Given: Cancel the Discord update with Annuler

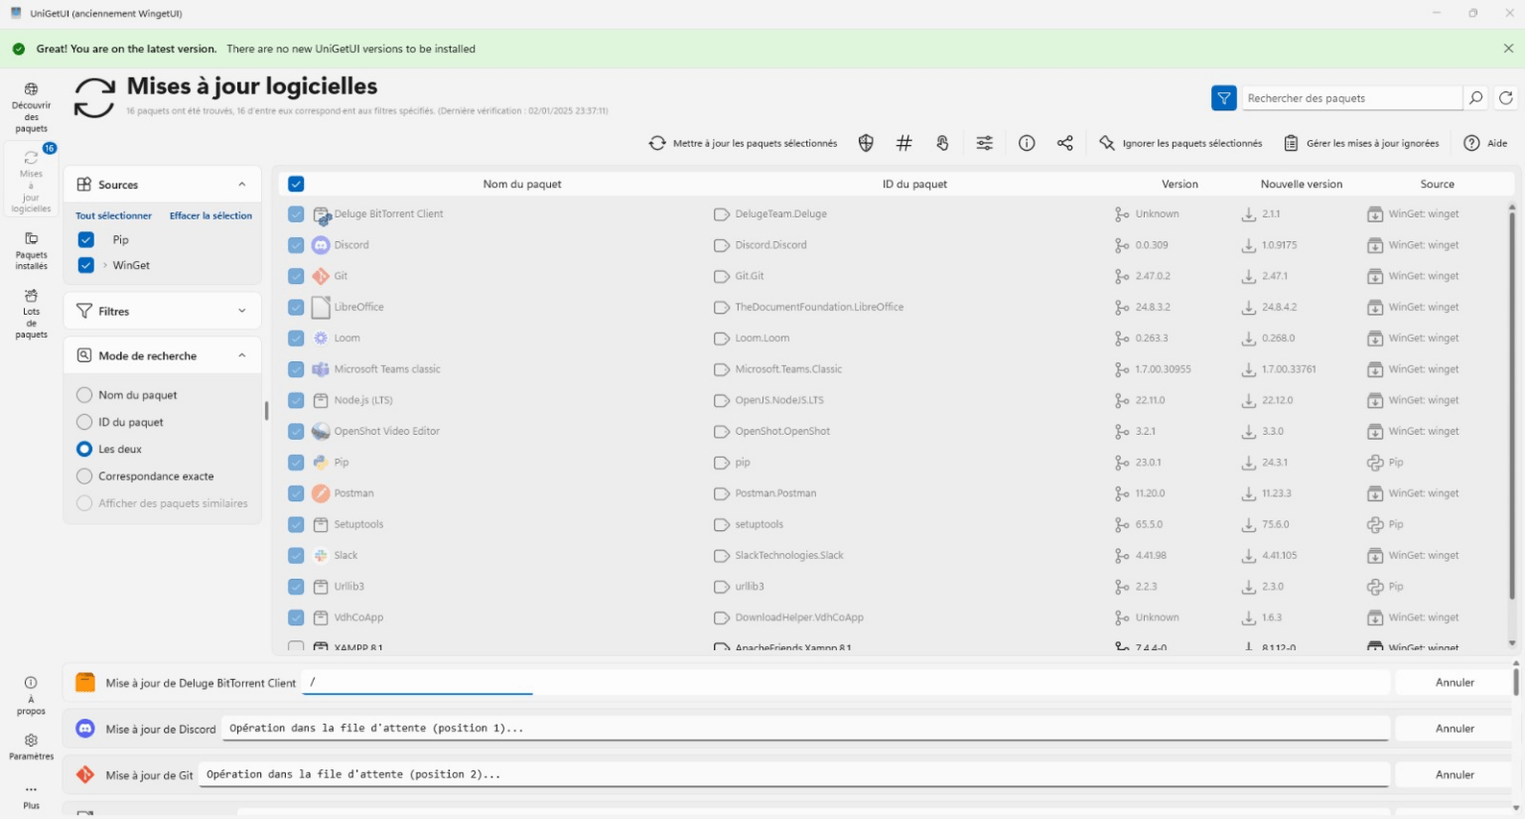Looking at the screenshot, I should (x=1454, y=729).
